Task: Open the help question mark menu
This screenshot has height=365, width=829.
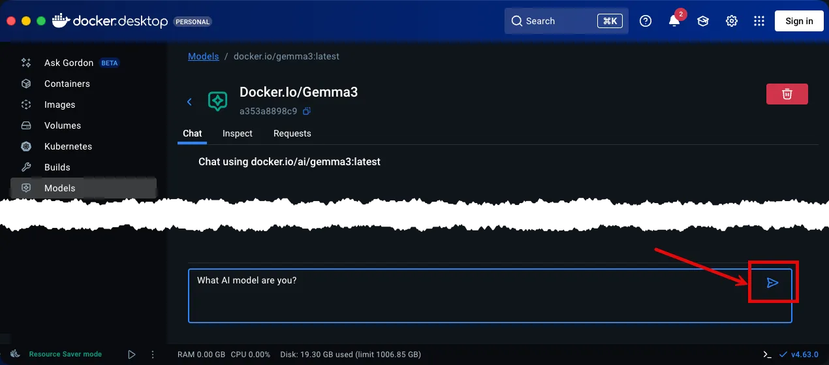Action: click(x=646, y=21)
